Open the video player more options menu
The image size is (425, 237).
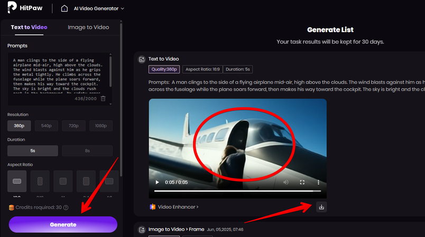(318, 182)
